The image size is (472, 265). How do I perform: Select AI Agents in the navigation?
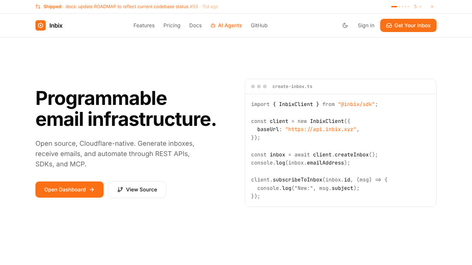pyautogui.click(x=226, y=25)
